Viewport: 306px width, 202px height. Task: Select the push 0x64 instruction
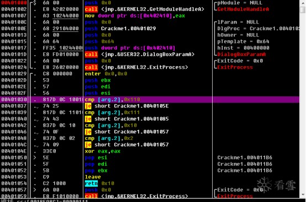[99, 41]
